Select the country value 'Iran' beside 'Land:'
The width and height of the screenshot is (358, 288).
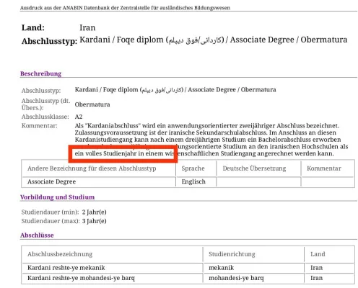[x=87, y=27]
